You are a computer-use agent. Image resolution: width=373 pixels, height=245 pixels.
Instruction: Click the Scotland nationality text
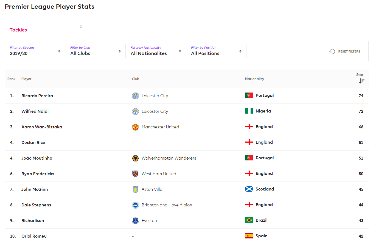265,189
